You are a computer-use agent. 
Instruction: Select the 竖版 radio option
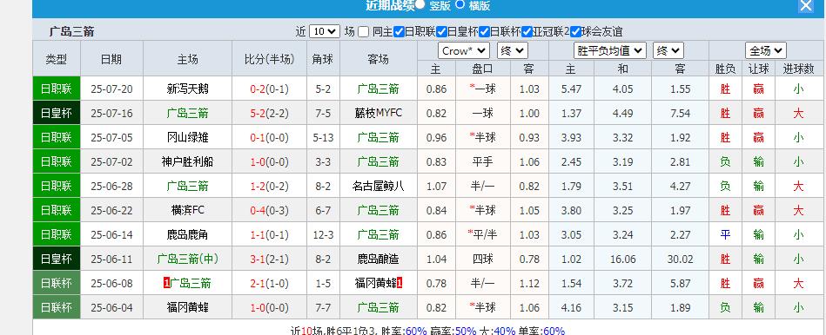(x=420, y=4)
